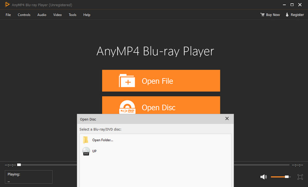
Task: Maximize the AnyMP4 window
Action: pos(292,5)
